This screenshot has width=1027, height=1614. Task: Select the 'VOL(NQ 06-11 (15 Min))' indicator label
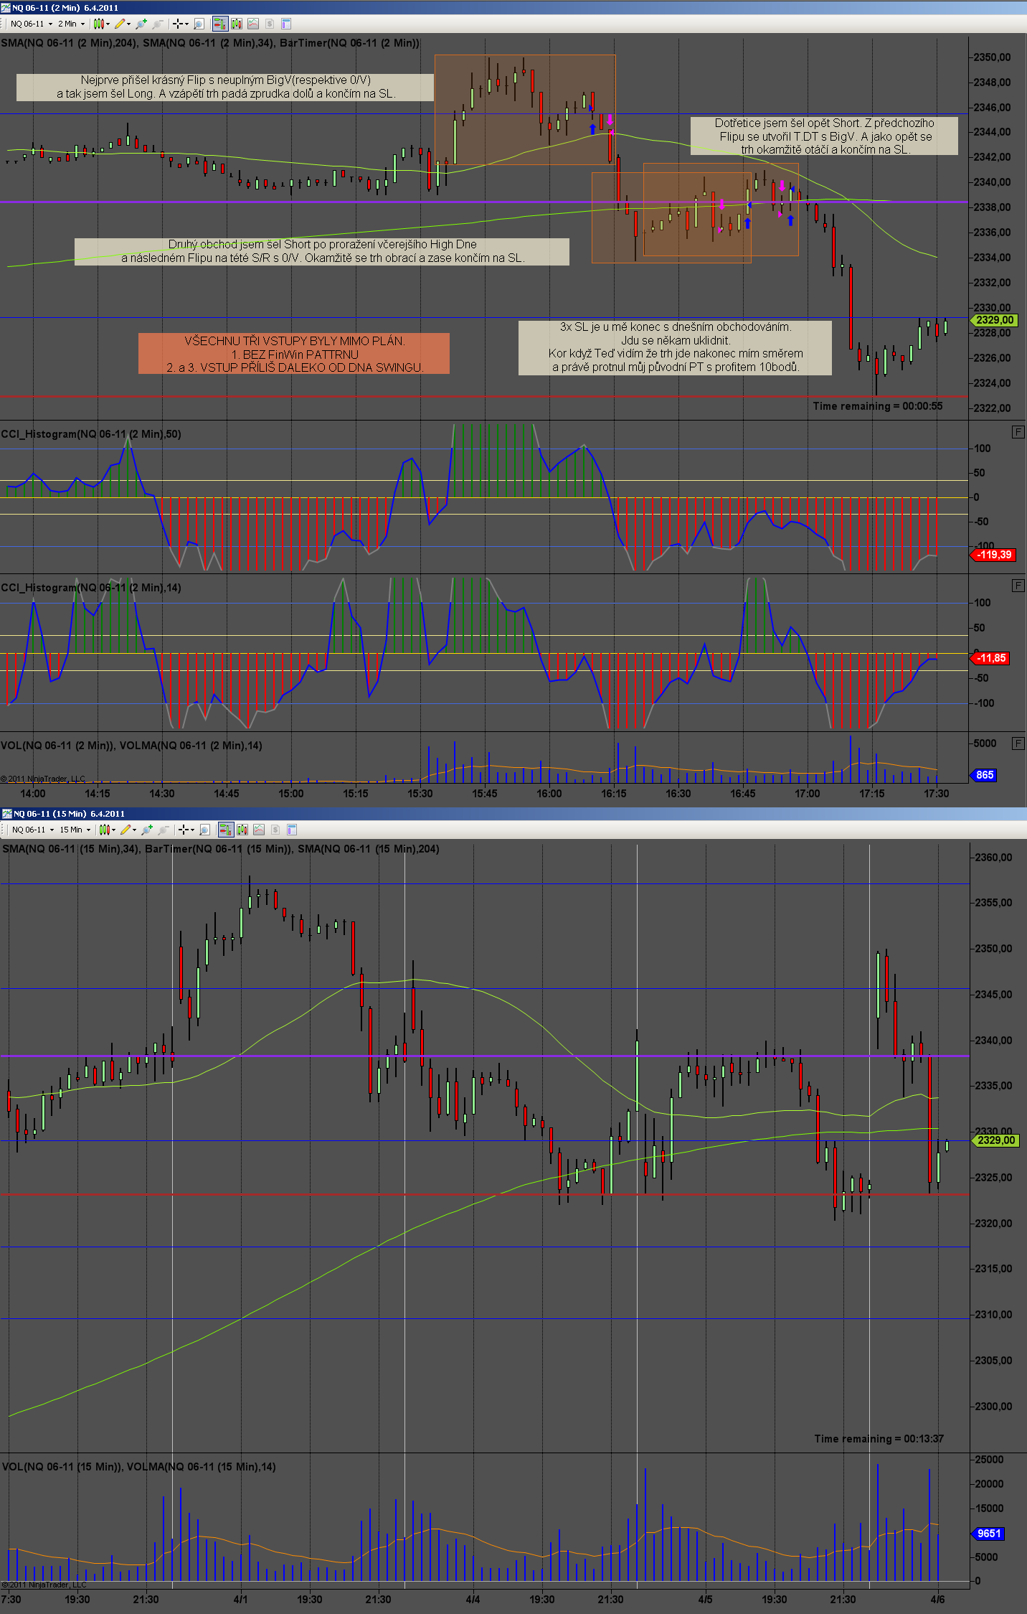(62, 1467)
